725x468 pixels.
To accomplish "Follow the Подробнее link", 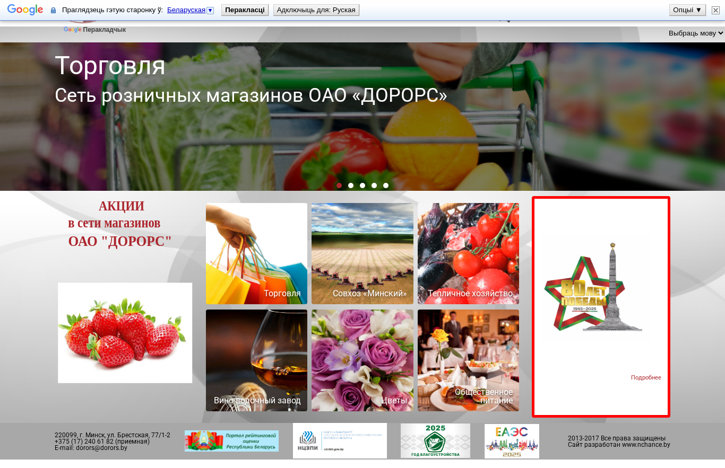I will [x=646, y=377].
